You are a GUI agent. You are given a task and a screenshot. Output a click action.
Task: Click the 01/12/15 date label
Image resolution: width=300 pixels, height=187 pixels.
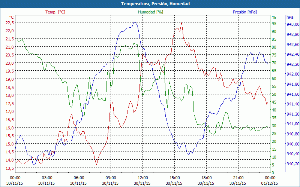[269, 183]
